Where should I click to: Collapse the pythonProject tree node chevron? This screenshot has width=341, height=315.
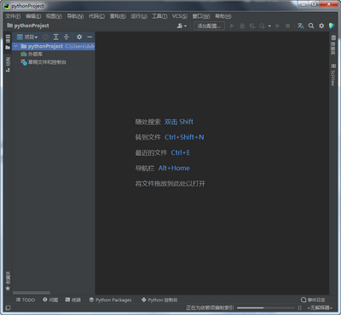[x=16, y=46]
